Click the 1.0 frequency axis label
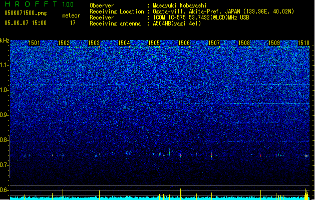315x200 pixels. [5, 90]
